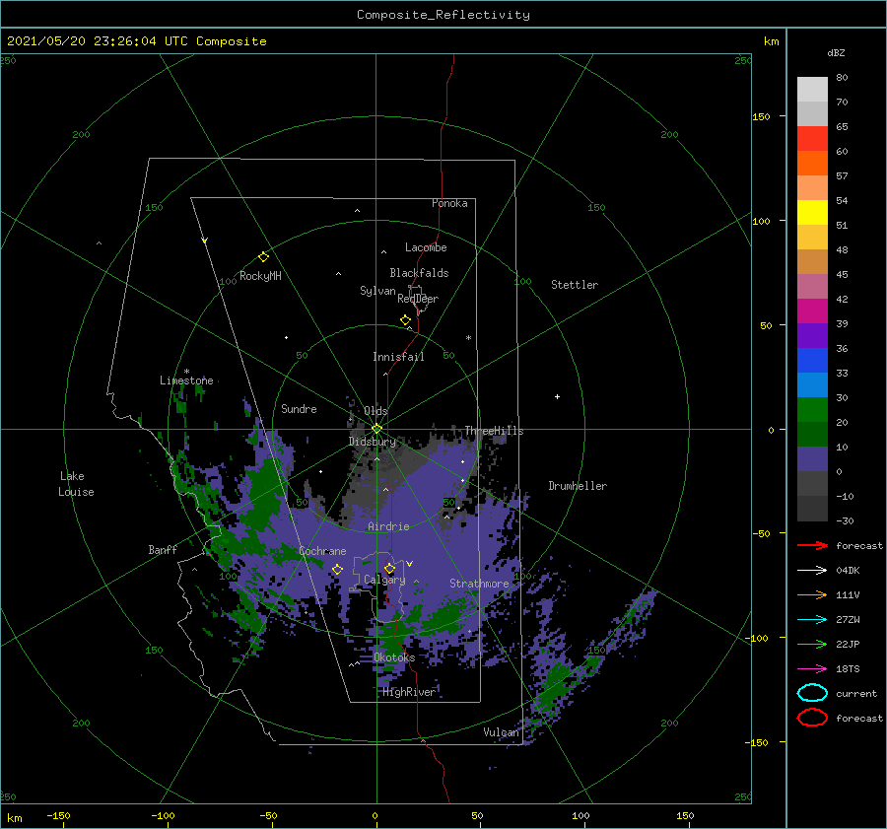Select the ThreeHills label
The image size is (887, 829).
tap(495, 431)
